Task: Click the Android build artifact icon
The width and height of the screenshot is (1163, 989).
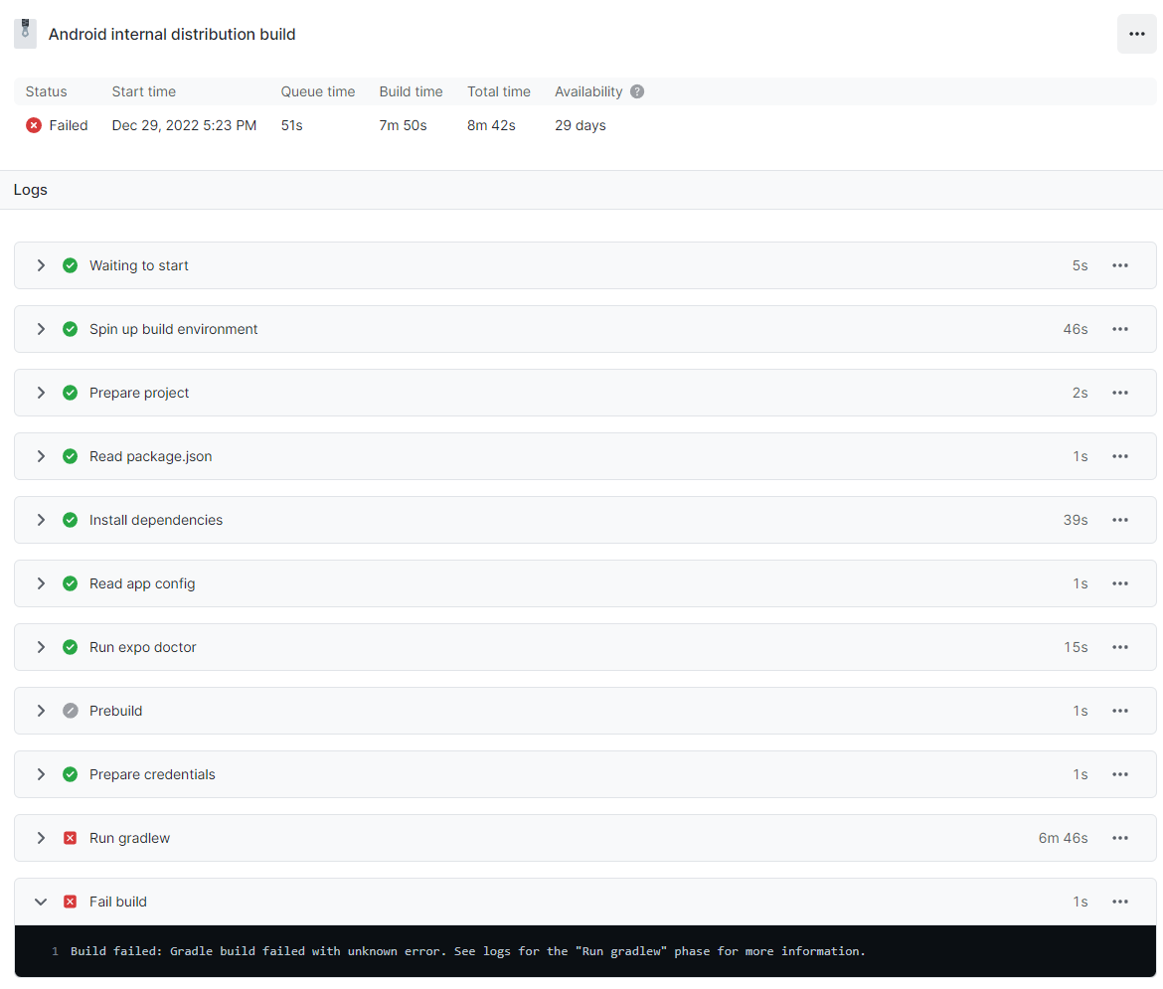Action: point(25,34)
